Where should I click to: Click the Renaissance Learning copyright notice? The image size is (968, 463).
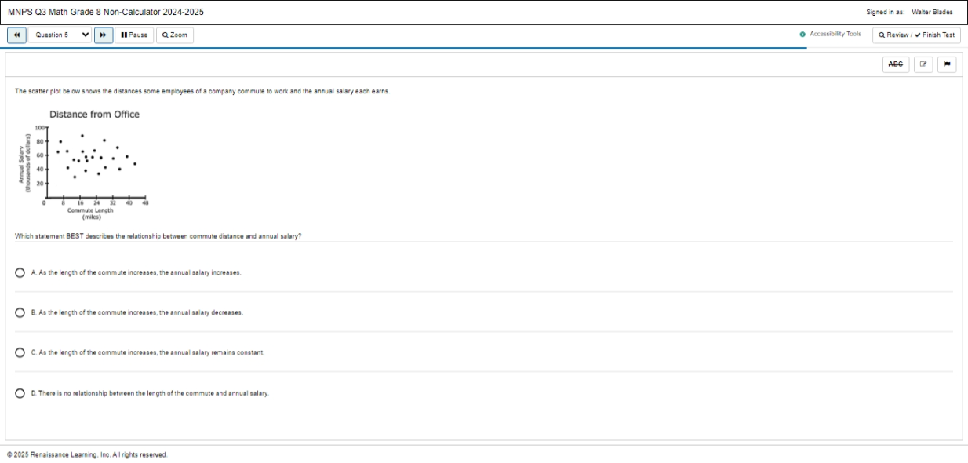87,454
